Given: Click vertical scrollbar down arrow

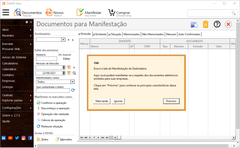Looking at the screenshot, I should pyautogui.click(x=238, y=142).
